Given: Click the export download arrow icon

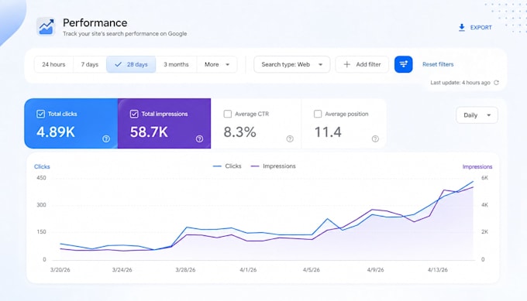Looking at the screenshot, I should click(462, 28).
